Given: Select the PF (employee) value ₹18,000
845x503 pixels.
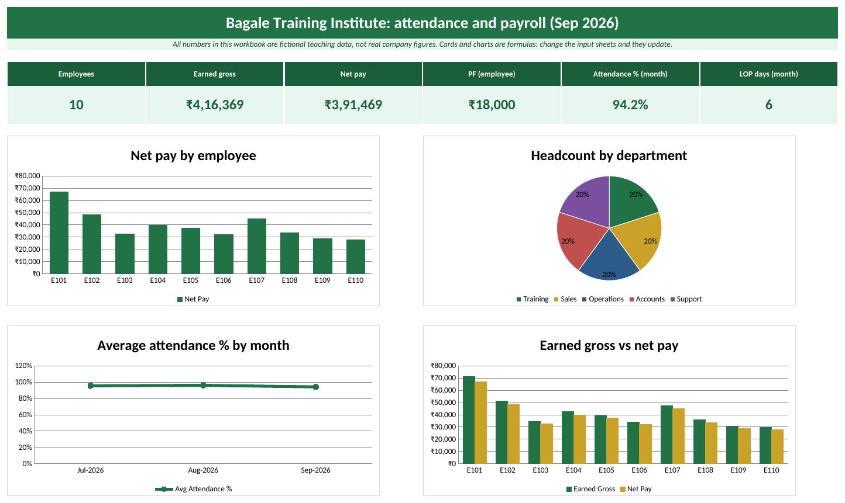Looking at the screenshot, I should tap(492, 105).
